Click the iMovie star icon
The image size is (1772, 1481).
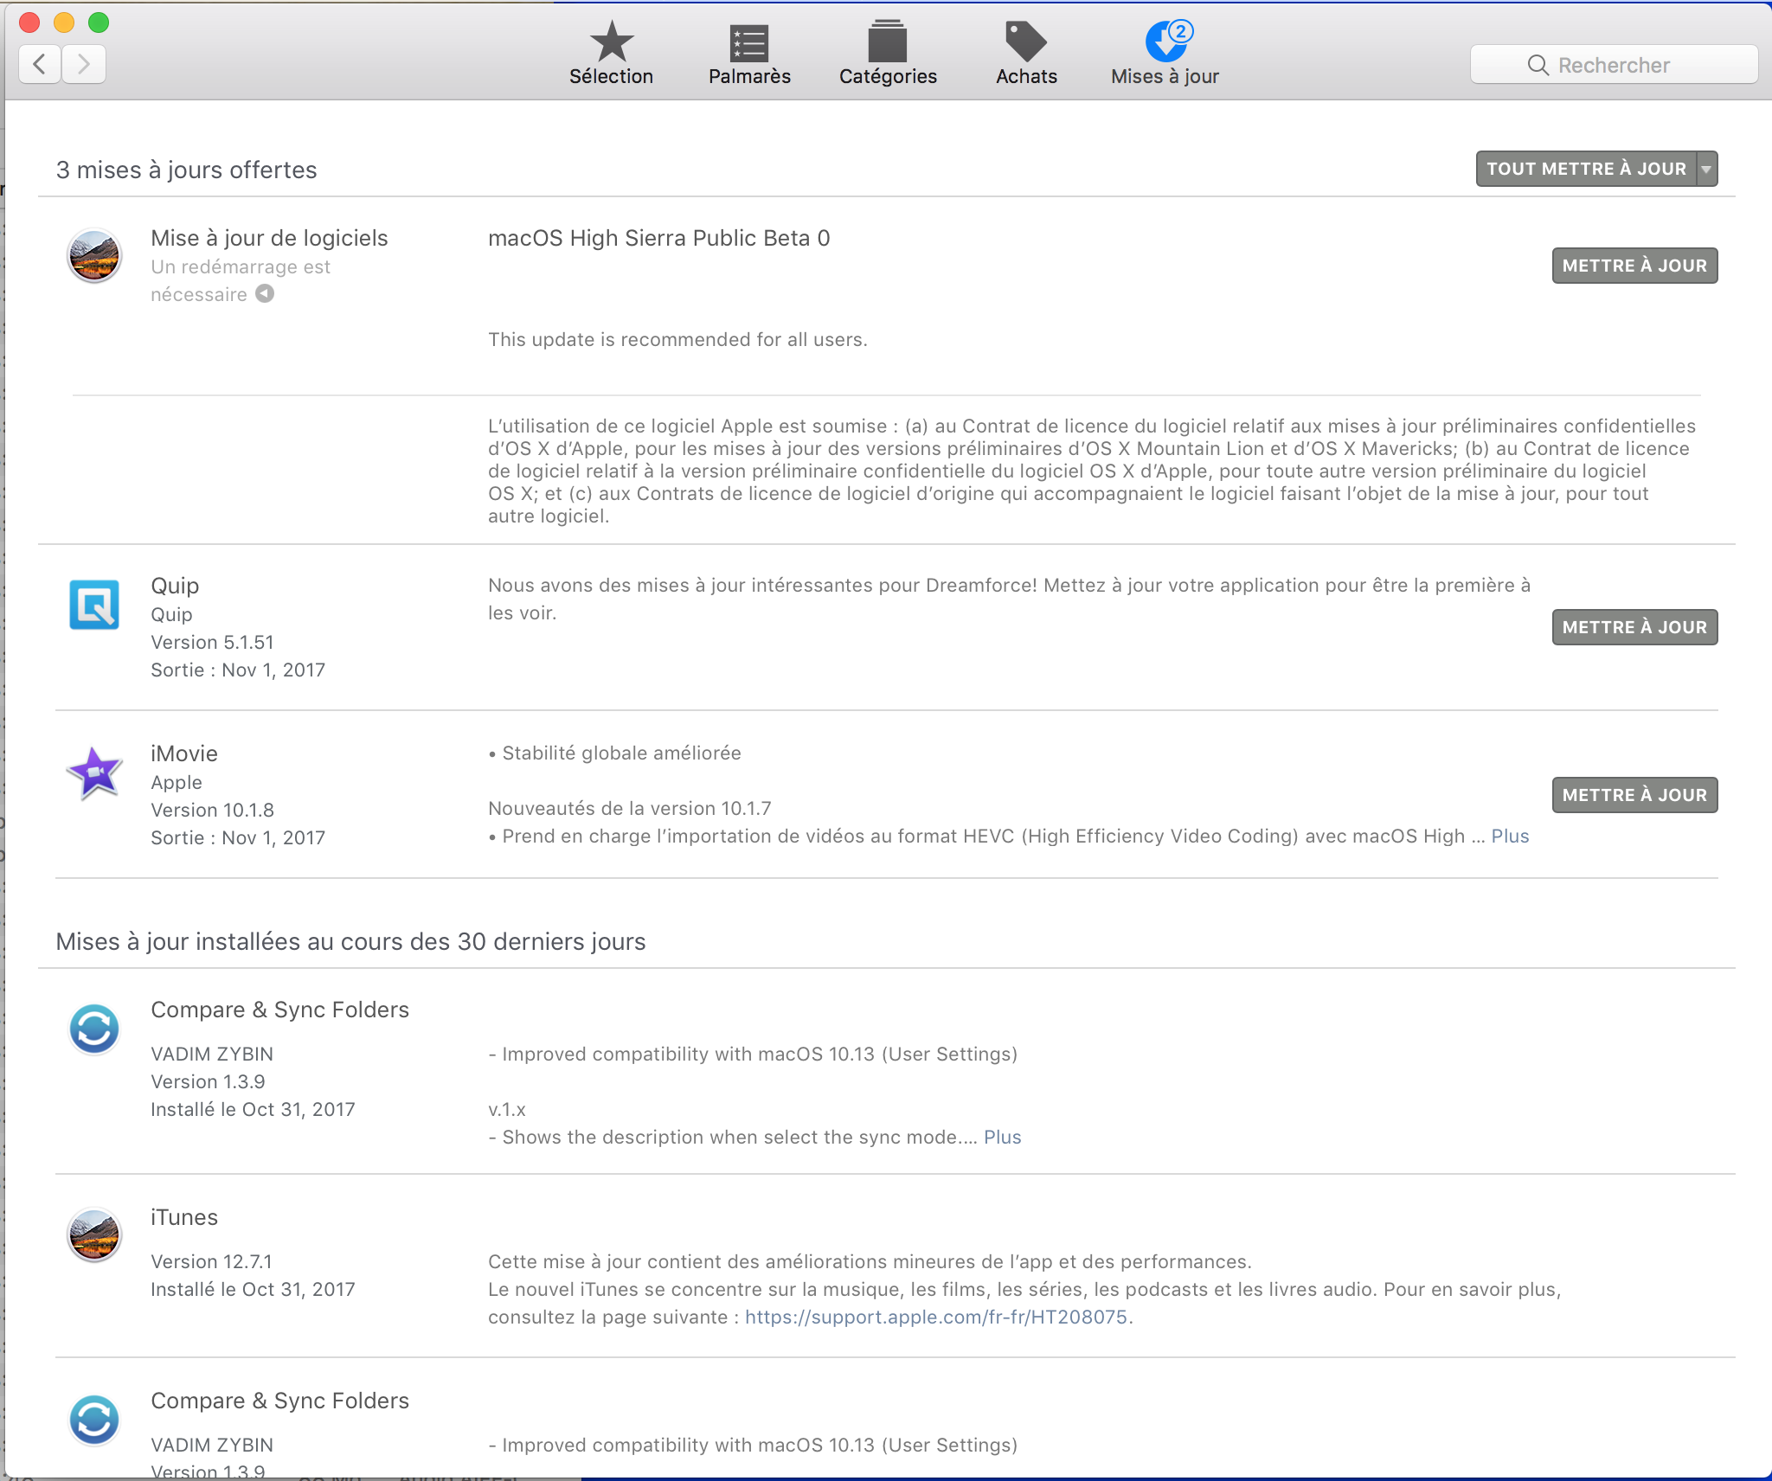point(95,773)
